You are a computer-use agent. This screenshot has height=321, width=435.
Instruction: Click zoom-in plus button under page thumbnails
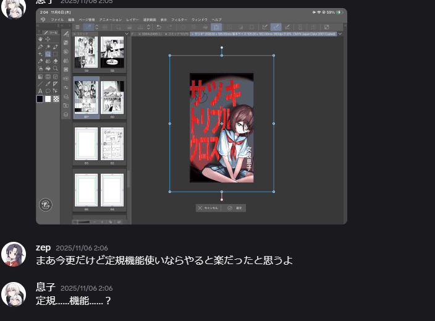(102, 222)
